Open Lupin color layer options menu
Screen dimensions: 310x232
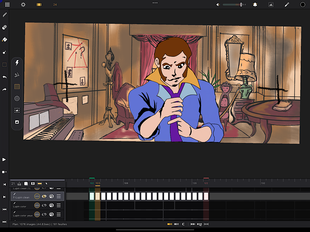tap(59, 205)
